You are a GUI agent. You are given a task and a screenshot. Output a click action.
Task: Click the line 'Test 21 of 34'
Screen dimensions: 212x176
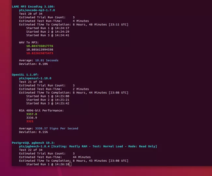pos(31,82)
